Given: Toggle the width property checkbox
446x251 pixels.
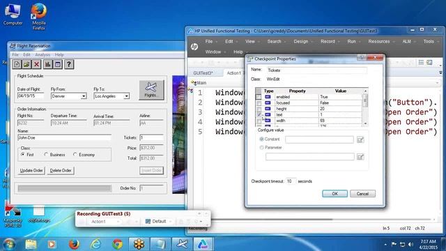Looking at the screenshot, I should click(259, 121).
